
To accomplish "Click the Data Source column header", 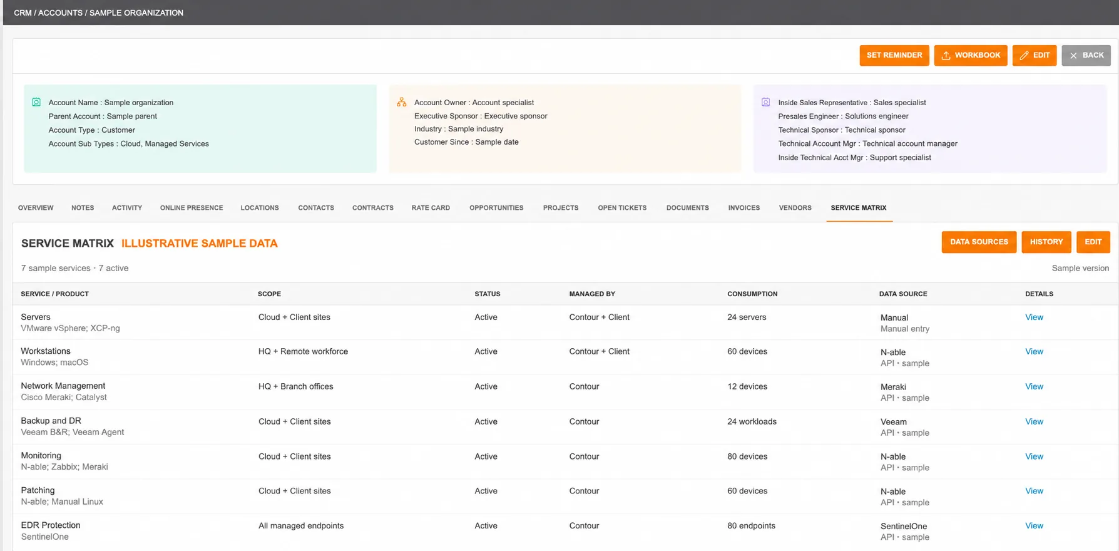I will (903, 294).
